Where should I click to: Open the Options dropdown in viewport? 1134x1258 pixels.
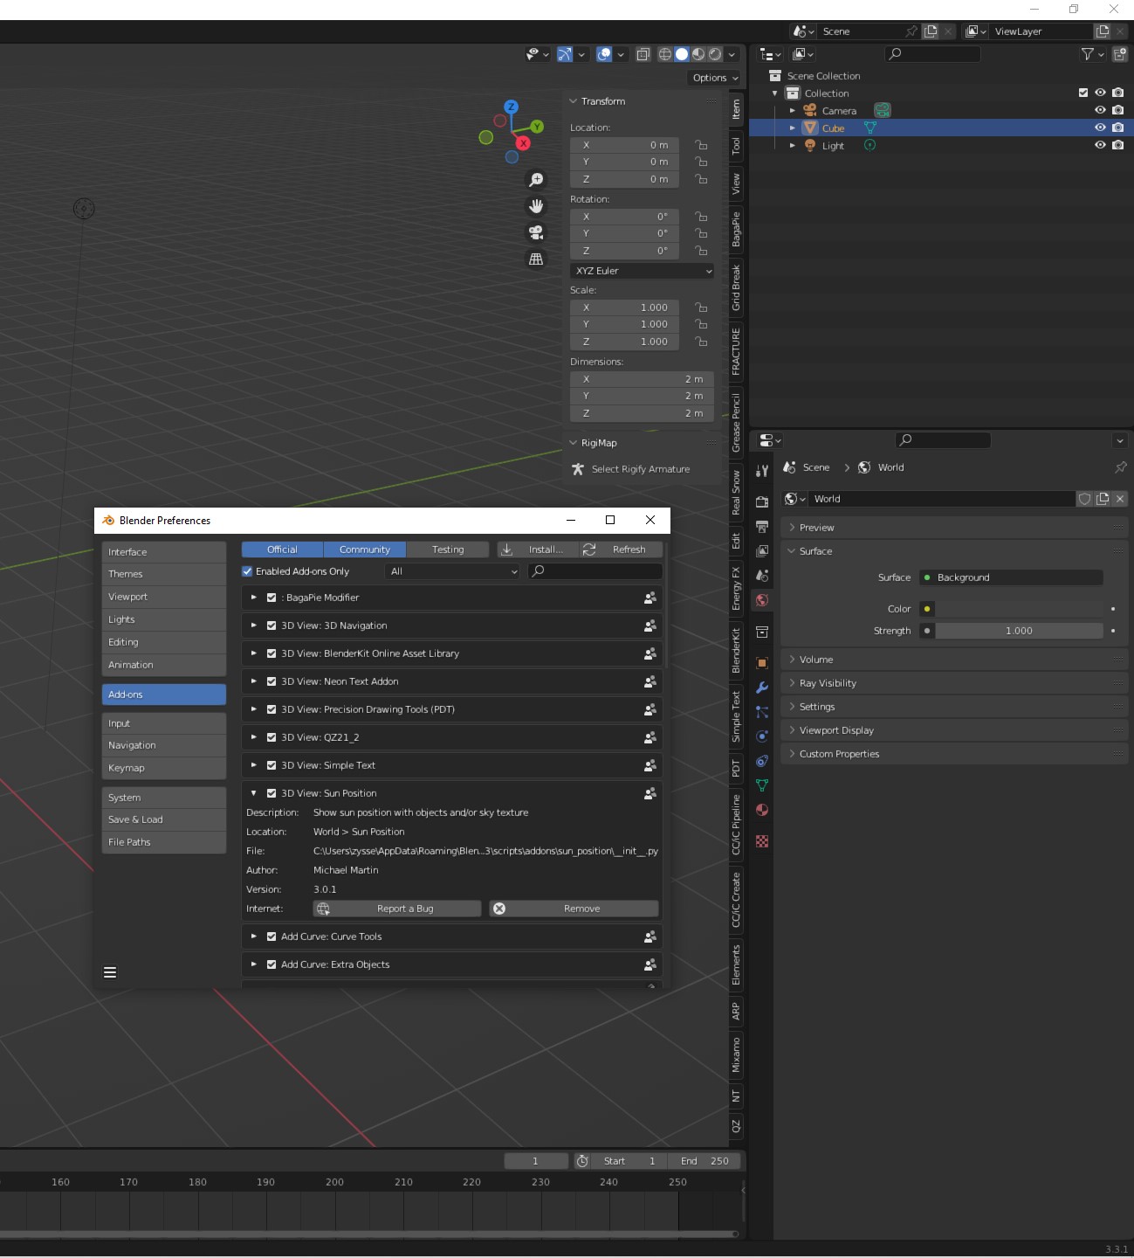[x=715, y=78]
